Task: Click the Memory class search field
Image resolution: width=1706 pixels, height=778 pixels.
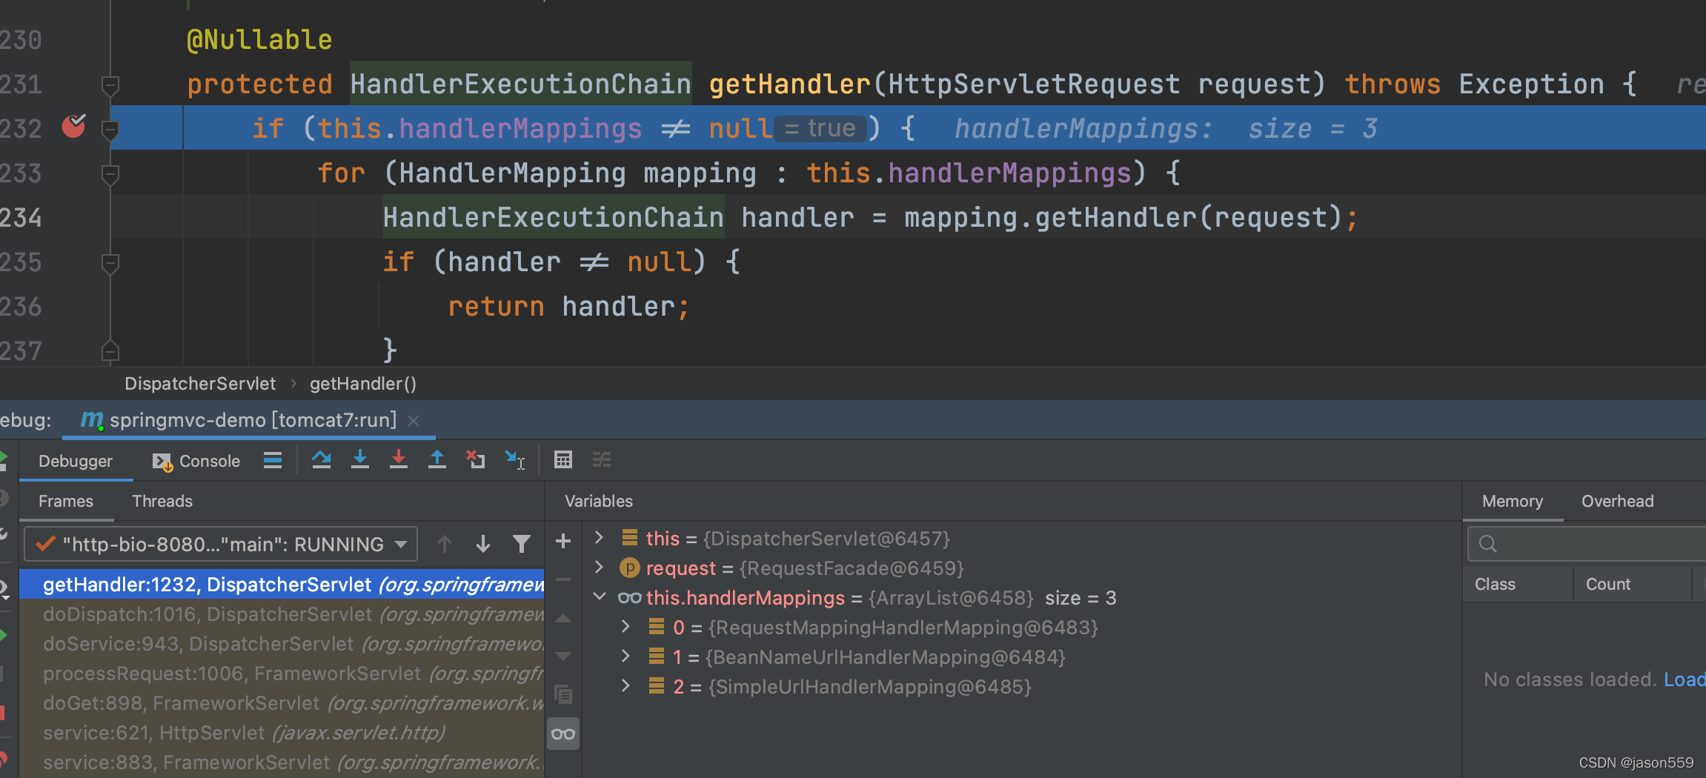Action: 1587,544
